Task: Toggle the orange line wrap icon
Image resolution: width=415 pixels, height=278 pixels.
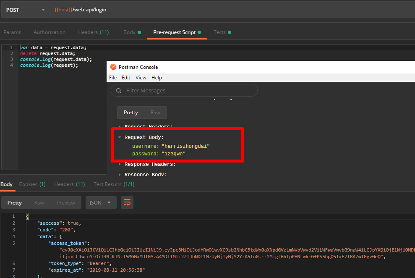Action: [x=127, y=202]
